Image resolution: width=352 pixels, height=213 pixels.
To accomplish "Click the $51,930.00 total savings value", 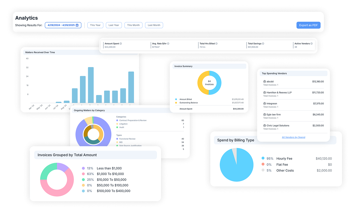I will [x=253, y=47].
